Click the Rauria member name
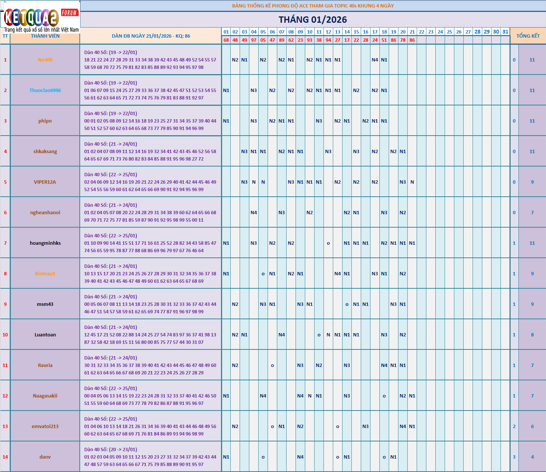The height and width of the screenshot is (472, 546). point(45,365)
